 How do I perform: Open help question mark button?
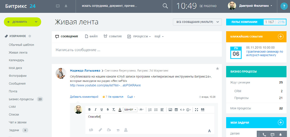pos(284,6)
